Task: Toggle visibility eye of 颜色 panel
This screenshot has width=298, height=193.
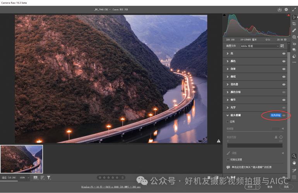Action: (284, 61)
